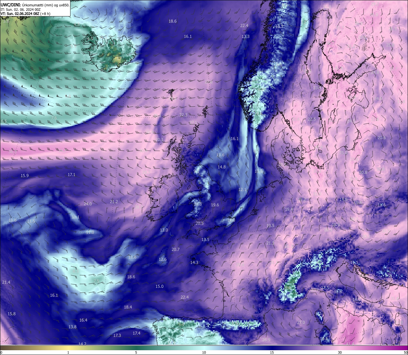The width and height of the screenshot is (408, 355).
Task: Click the colorbar at the 50 mm label
Action: pos(405,352)
